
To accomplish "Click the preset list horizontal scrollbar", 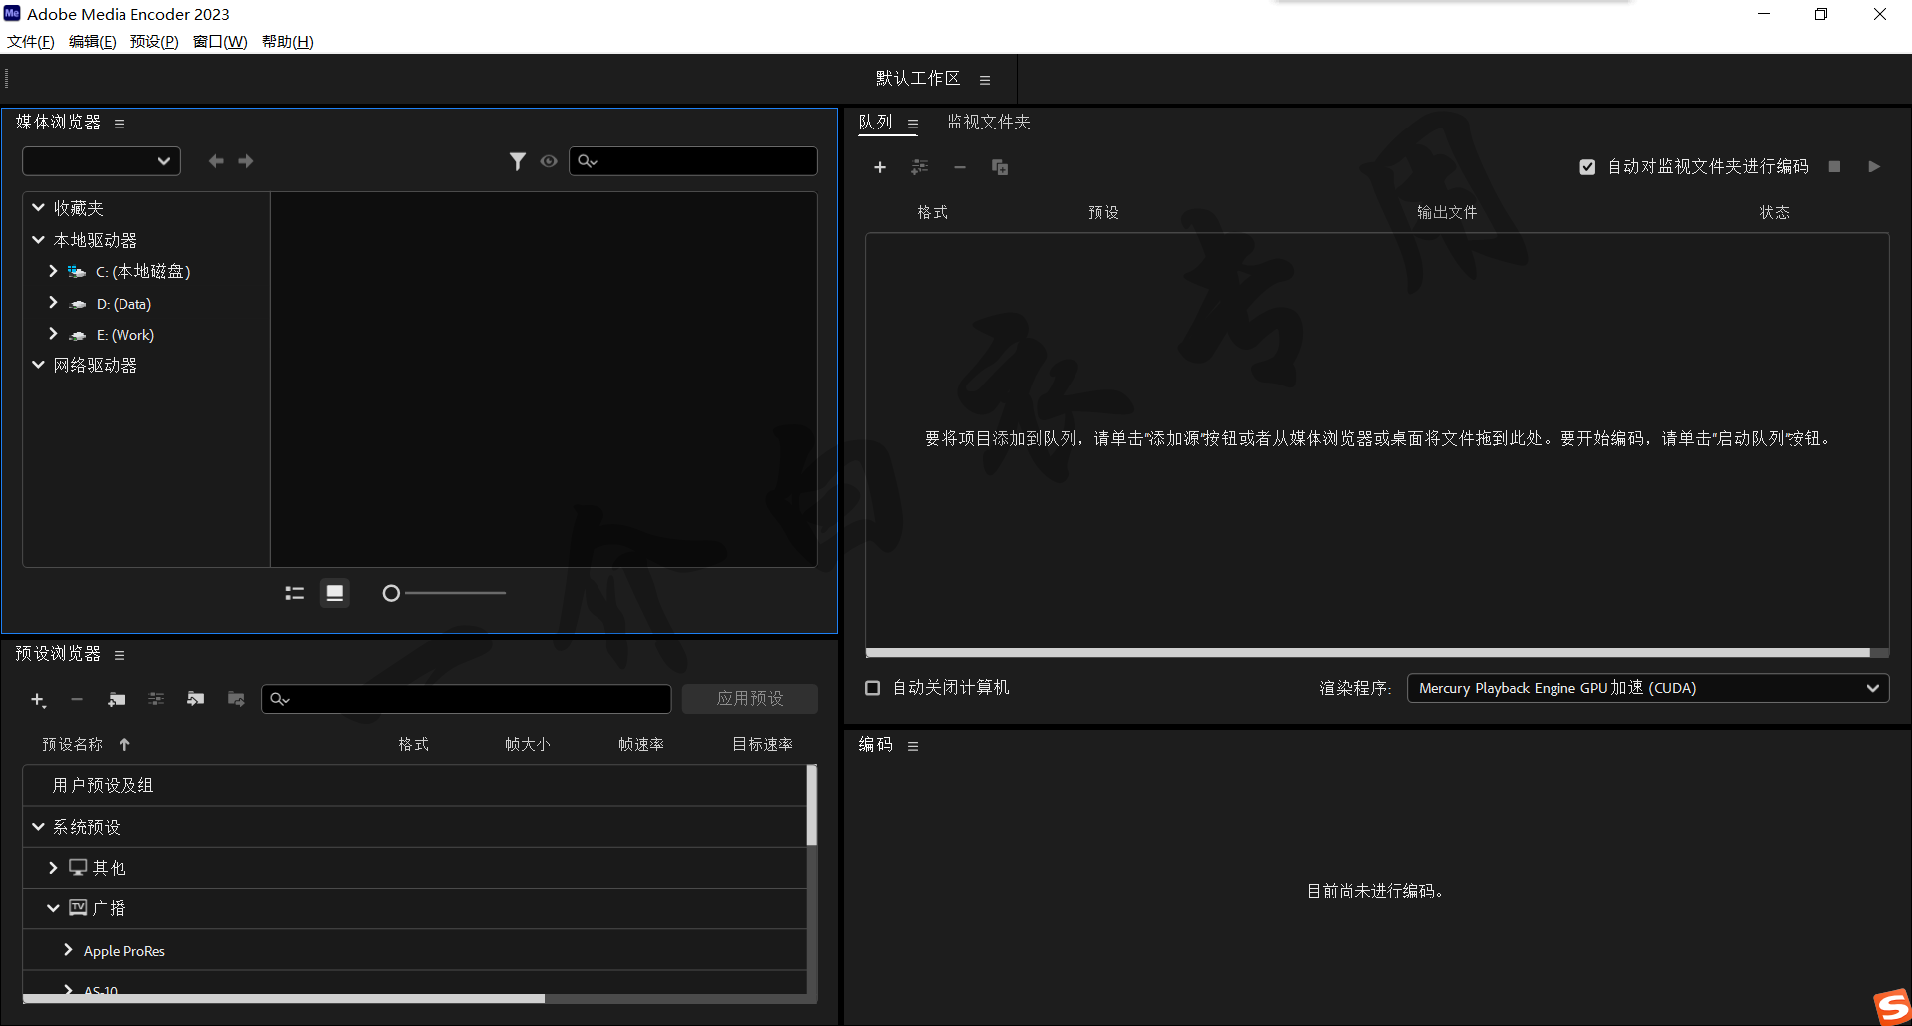I will [284, 998].
